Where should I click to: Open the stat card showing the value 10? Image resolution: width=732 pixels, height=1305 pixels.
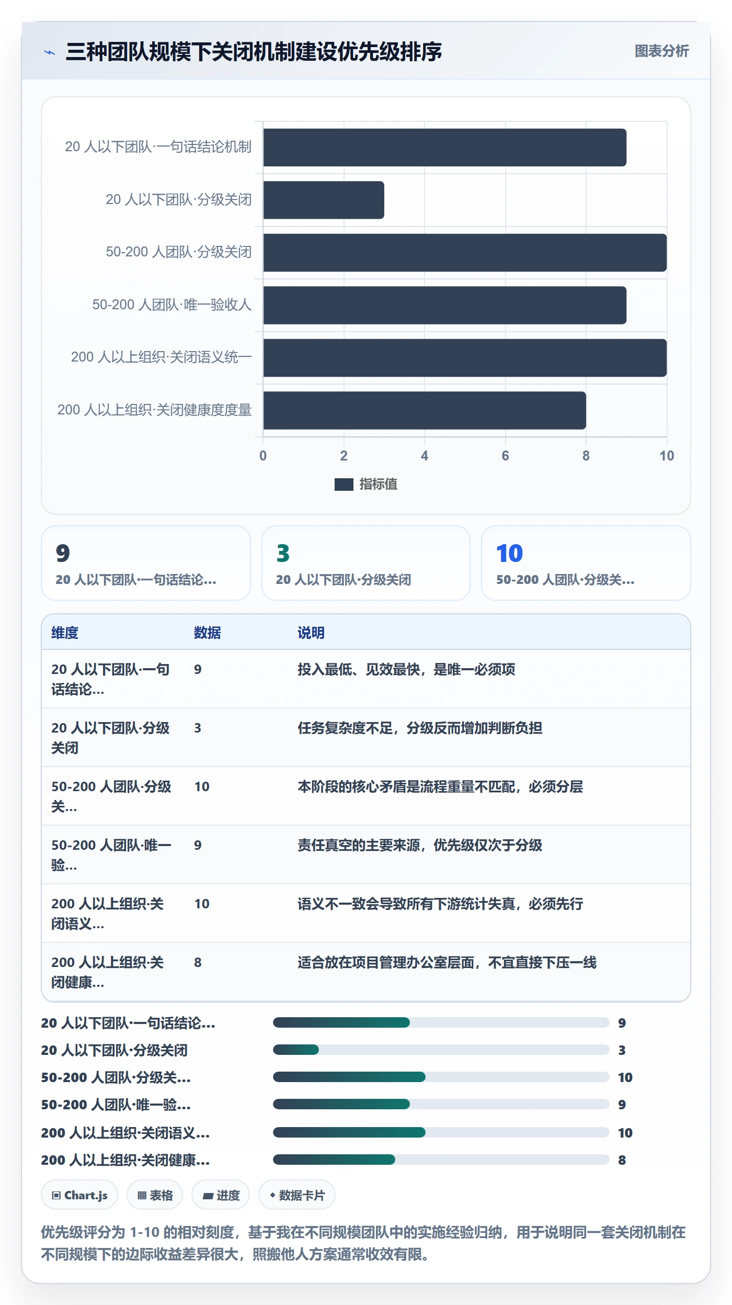click(586, 563)
